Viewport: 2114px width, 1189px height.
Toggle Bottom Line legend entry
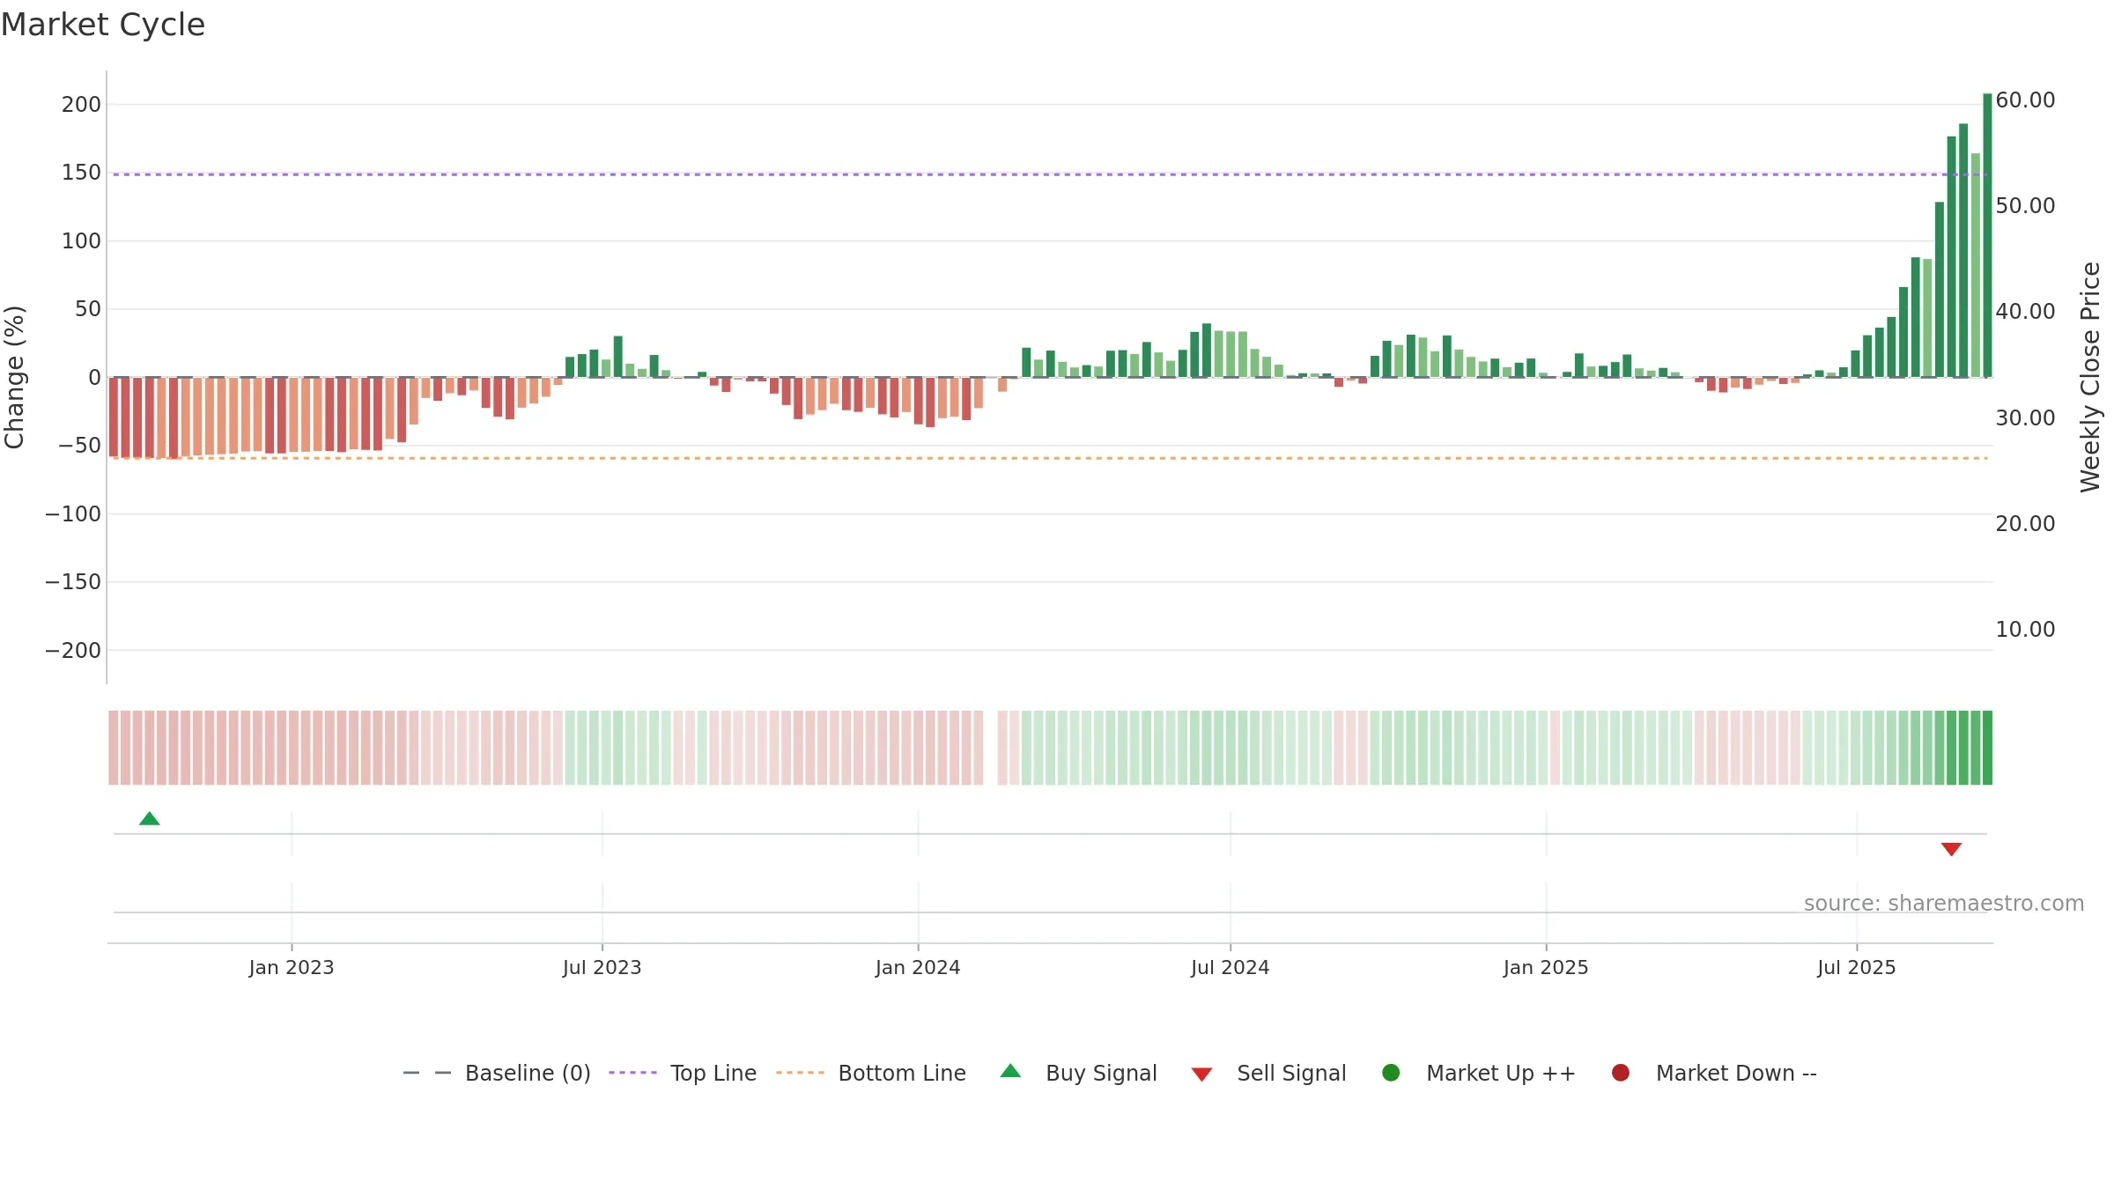point(871,1074)
